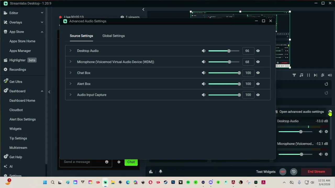Open Microphone gear settings in mixer
The height and width of the screenshot is (188, 335).
coord(326,154)
